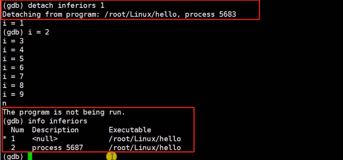Click the "detach inferiors 1" command text
Viewport: 343px width, 160px height.
pyautogui.click(x=66, y=5)
